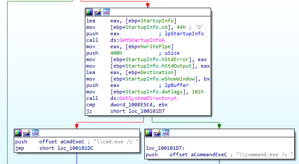Click the jmp mnemonic in the cmd.exe node
This screenshot has width=299, height=164.
point(20,148)
